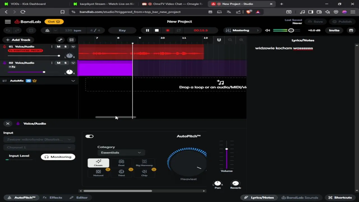Select the Chip AutoPitch preset
The height and width of the screenshot is (202, 359).
pyautogui.click(x=144, y=173)
